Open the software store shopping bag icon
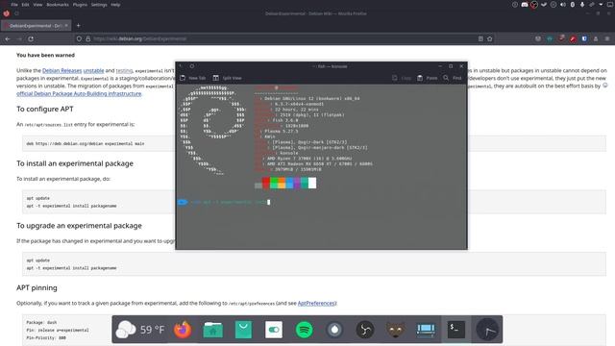The height and width of the screenshot is (346, 615). point(243,330)
